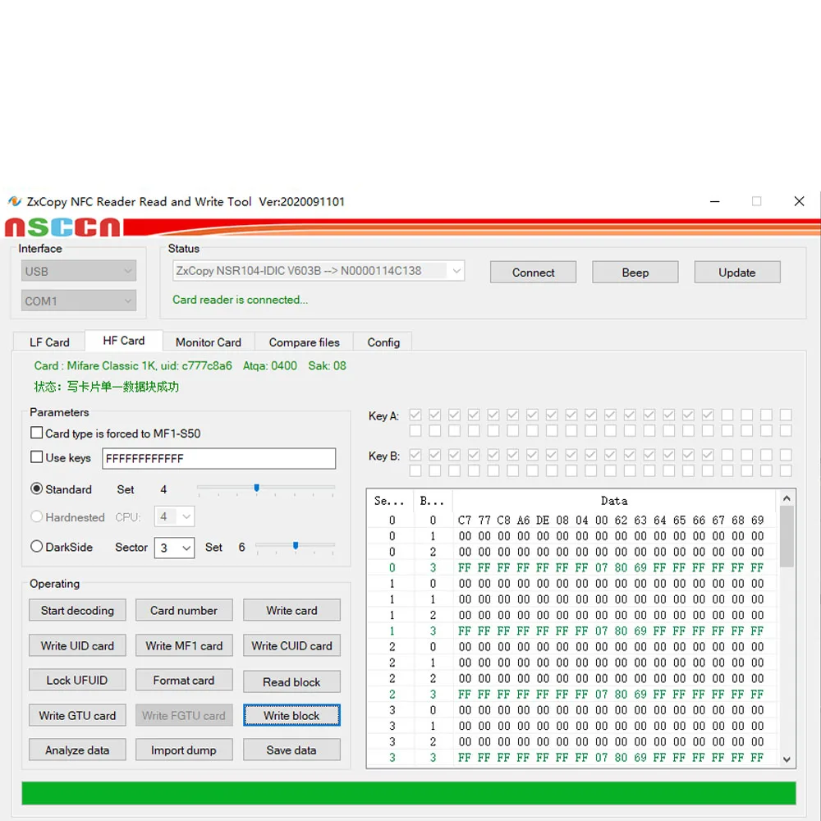Image resolution: width=821 pixels, height=821 pixels.
Task: Minimize the ZxCopy window
Action: pyautogui.click(x=715, y=201)
